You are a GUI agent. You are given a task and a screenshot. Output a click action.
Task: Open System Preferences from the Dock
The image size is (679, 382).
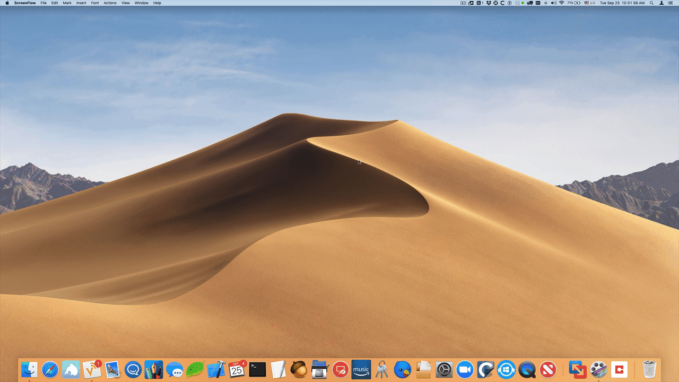443,370
